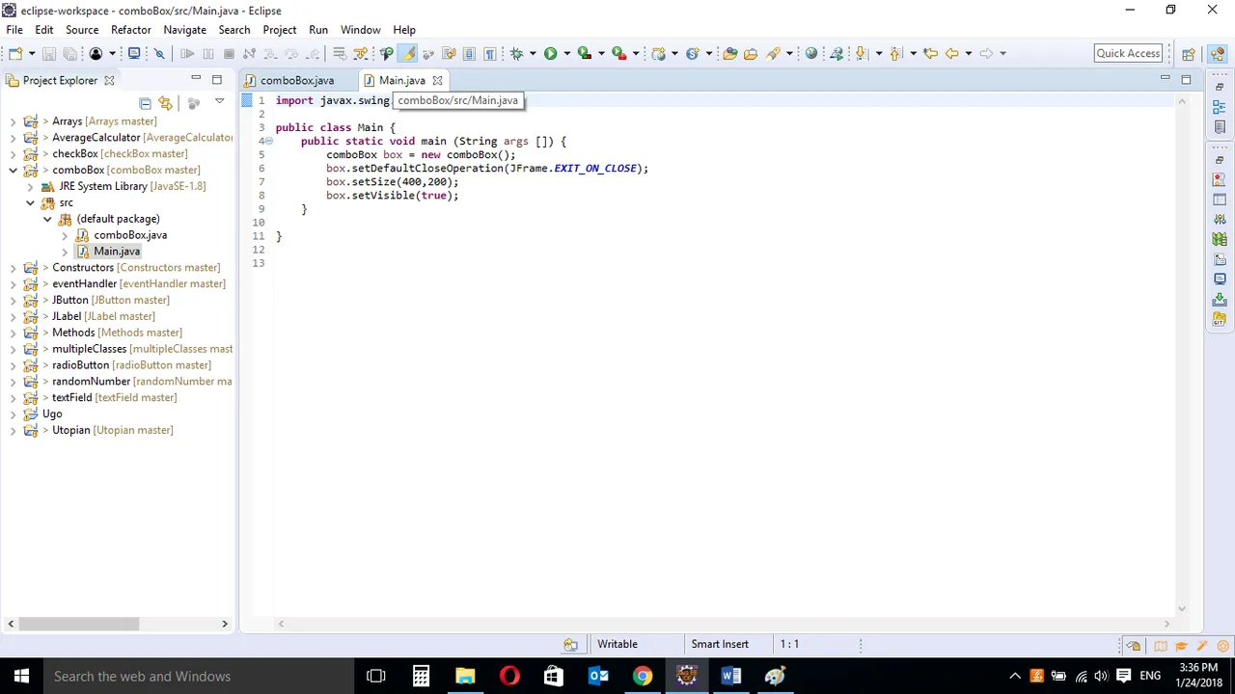
Task: Select the Java perspective icon
Action: pos(1218,53)
